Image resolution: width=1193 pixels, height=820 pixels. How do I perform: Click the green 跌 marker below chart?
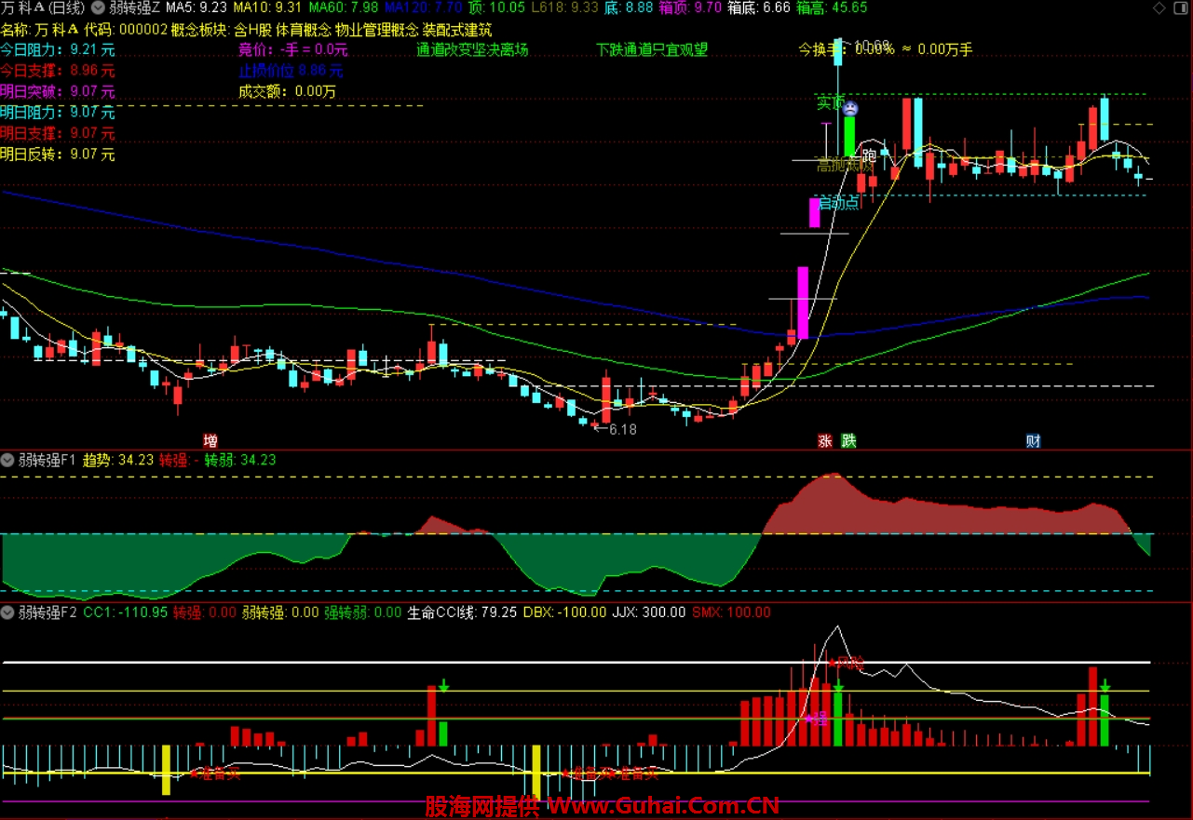pyautogui.click(x=848, y=440)
